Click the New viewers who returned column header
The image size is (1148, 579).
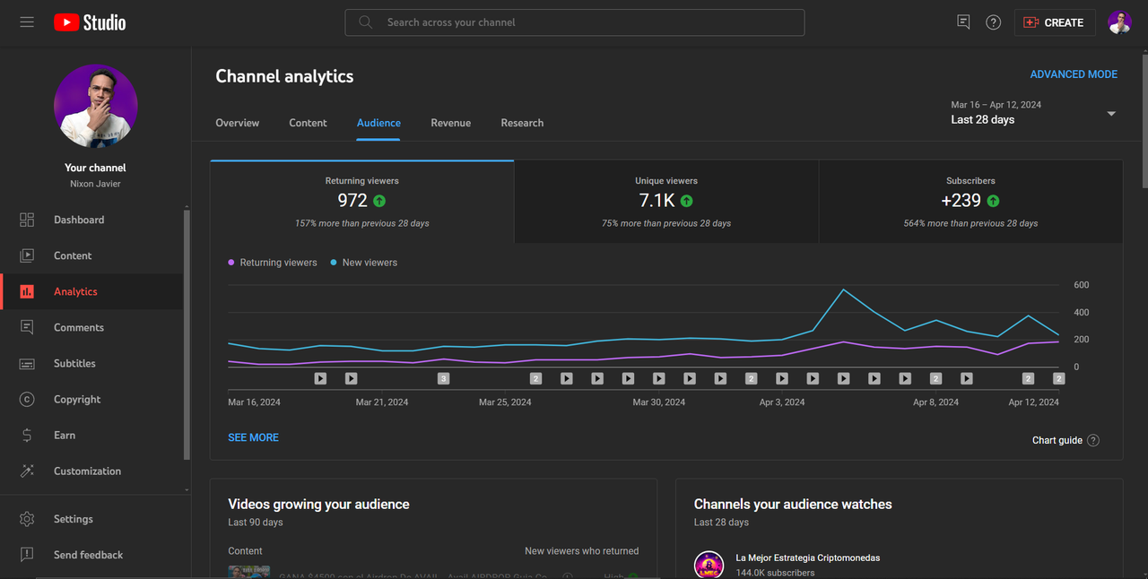pos(582,551)
